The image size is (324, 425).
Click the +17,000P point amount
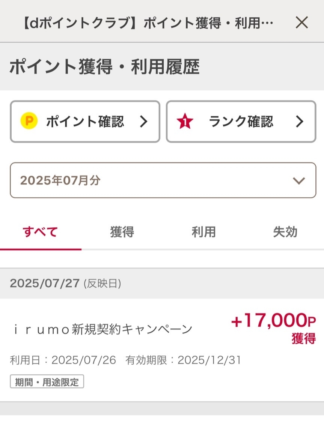[x=274, y=322]
